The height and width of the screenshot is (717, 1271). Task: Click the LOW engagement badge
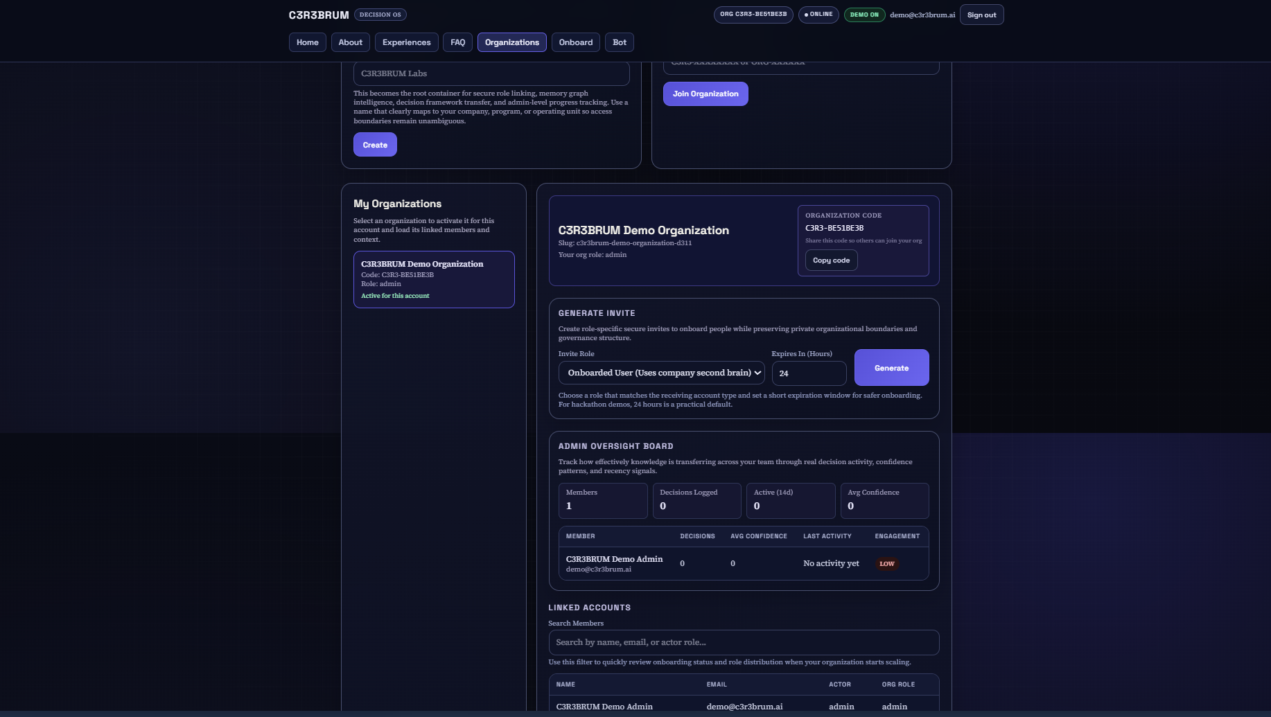point(887,564)
